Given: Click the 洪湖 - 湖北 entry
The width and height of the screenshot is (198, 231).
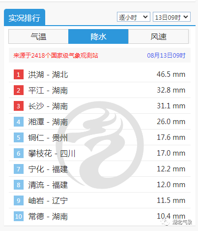Looking at the screenshot, I should point(48,74).
